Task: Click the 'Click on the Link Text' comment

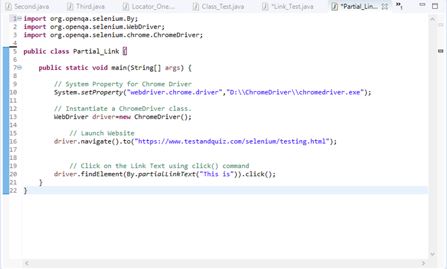Action: click(x=159, y=166)
